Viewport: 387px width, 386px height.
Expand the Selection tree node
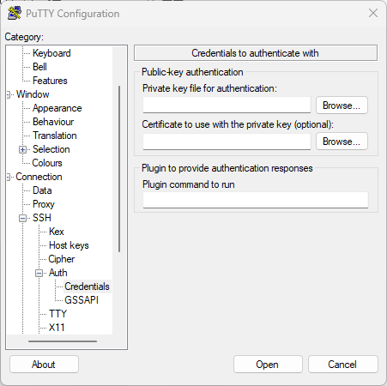point(22,149)
